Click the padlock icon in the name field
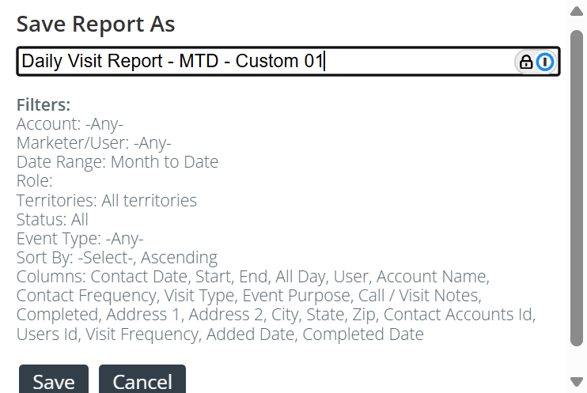This screenshot has width=587, height=393. coord(526,62)
